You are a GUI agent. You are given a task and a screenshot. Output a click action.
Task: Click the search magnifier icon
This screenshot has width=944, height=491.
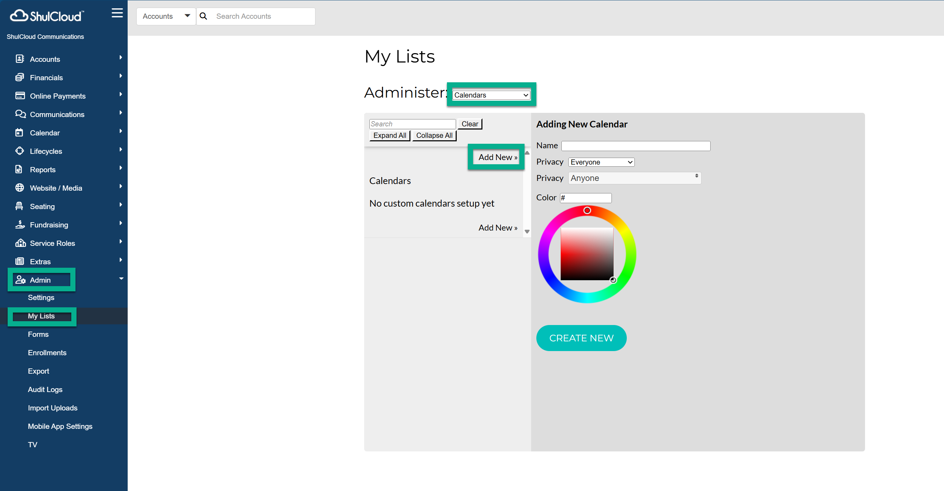203,16
